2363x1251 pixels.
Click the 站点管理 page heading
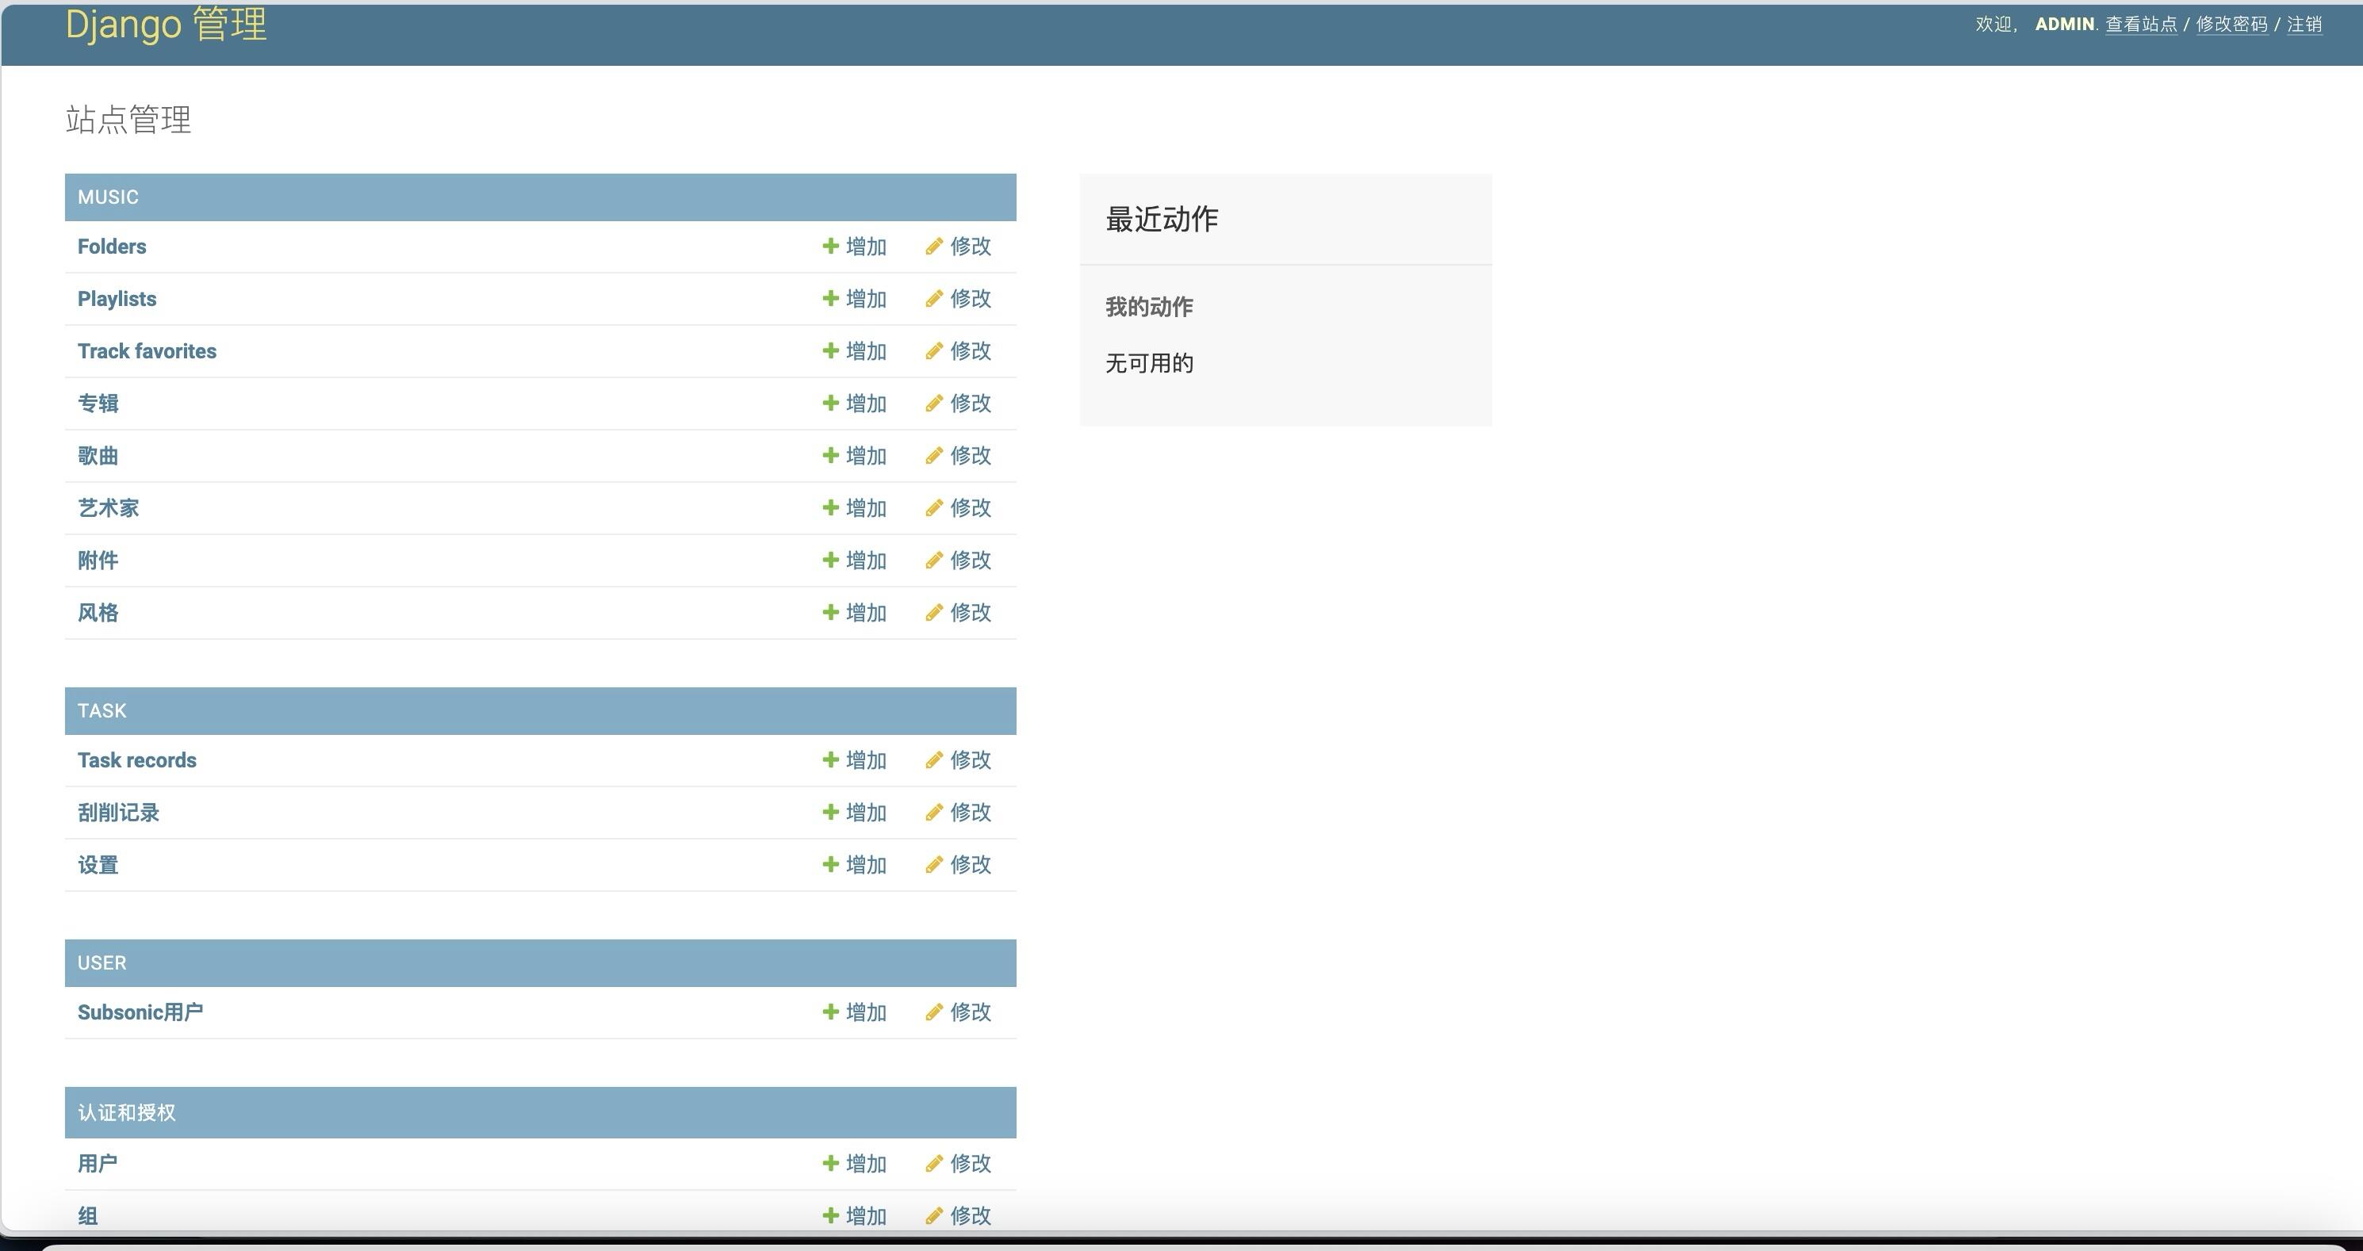pyautogui.click(x=128, y=119)
